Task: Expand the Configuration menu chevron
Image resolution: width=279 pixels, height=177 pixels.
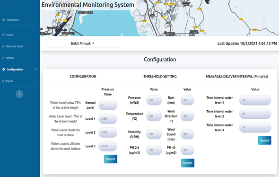Action: (35, 69)
